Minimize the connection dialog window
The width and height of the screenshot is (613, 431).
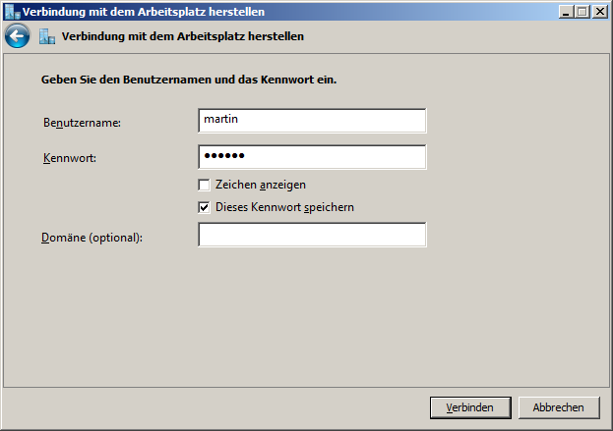click(566, 12)
